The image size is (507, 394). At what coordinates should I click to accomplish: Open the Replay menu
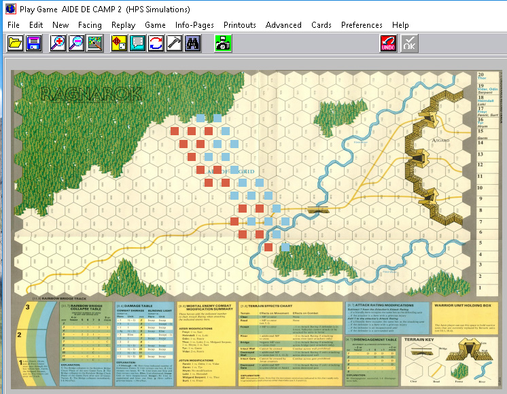pos(123,25)
